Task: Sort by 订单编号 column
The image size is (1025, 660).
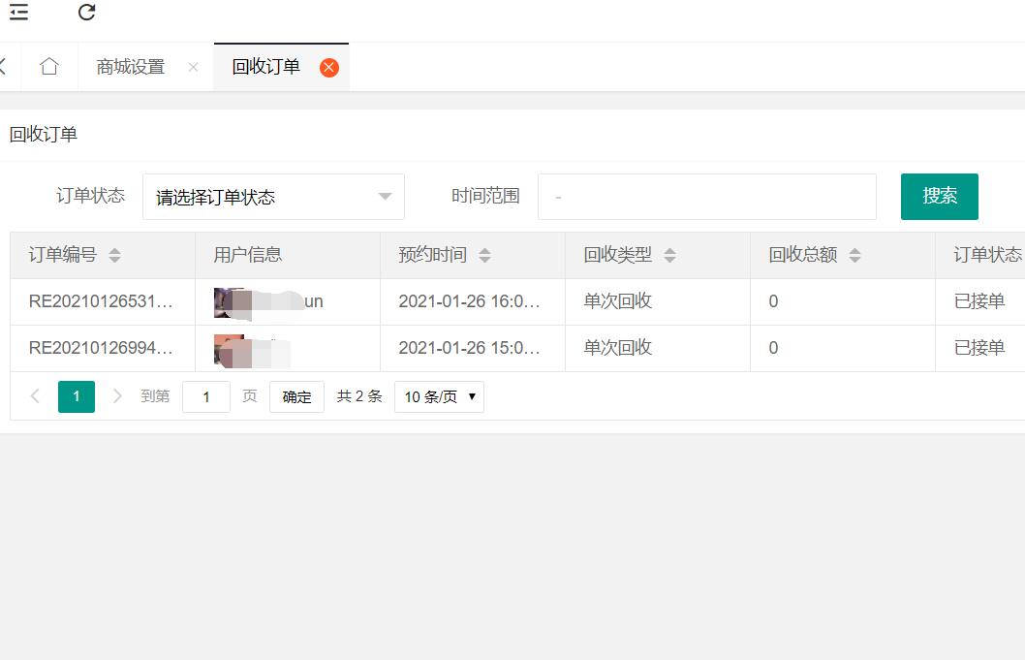Action: click(x=114, y=255)
